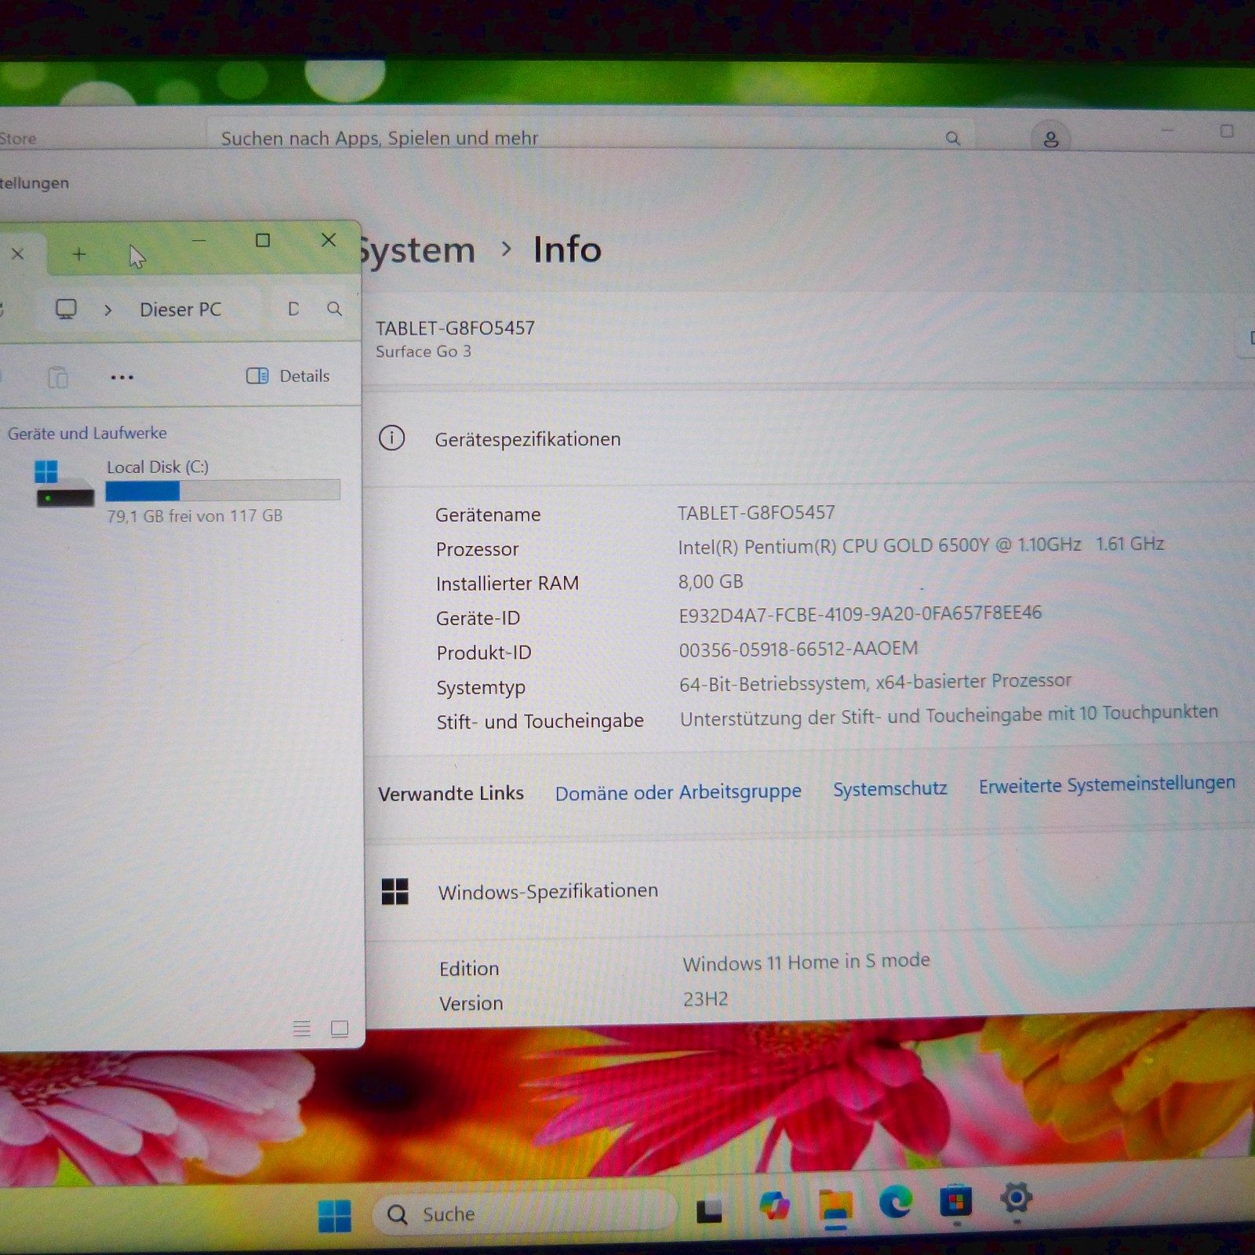Click the text 79,1 GB frei von 117 GB
The height and width of the screenshot is (1255, 1255).
(195, 516)
